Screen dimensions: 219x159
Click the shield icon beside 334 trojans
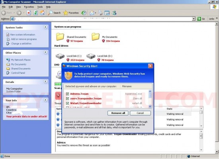[x=104, y=41]
